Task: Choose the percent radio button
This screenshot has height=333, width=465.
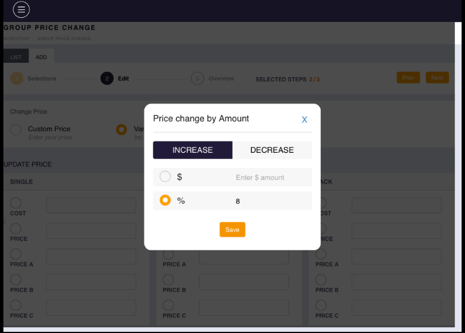Action: (165, 201)
